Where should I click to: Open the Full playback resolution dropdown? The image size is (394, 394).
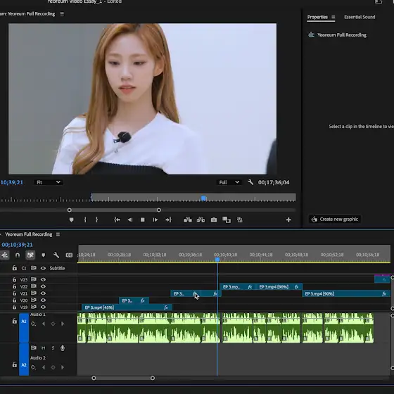pos(229,182)
